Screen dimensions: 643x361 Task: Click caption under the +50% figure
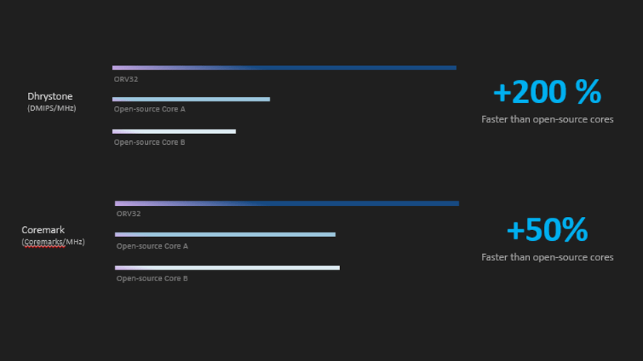(547, 257)
